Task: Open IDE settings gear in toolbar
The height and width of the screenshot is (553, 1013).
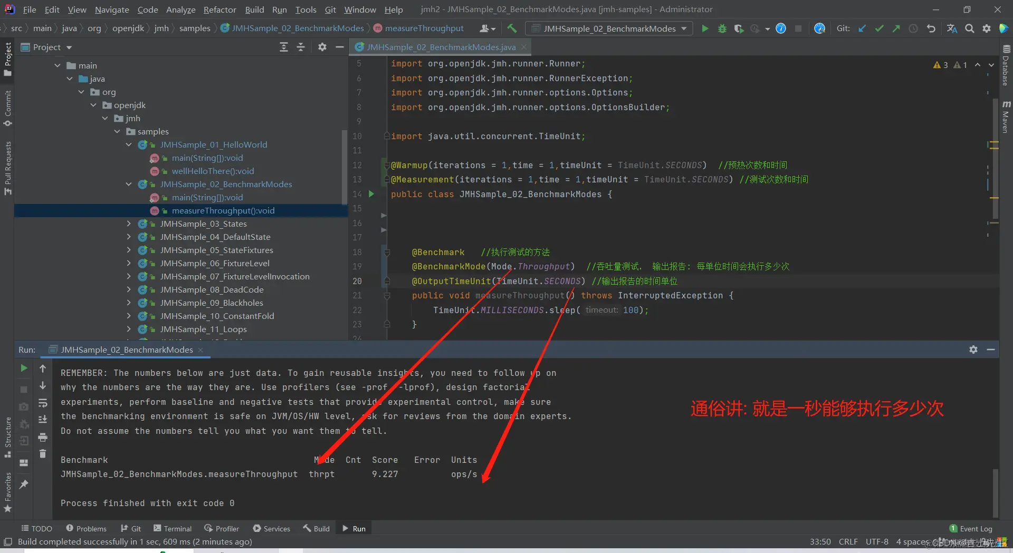Action: [987, 28]
